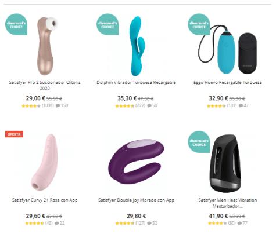This screenshot has height=234, width=276.
Task: Click the Satisfyer Double Joy Morado title
Action: coord(136,200)
